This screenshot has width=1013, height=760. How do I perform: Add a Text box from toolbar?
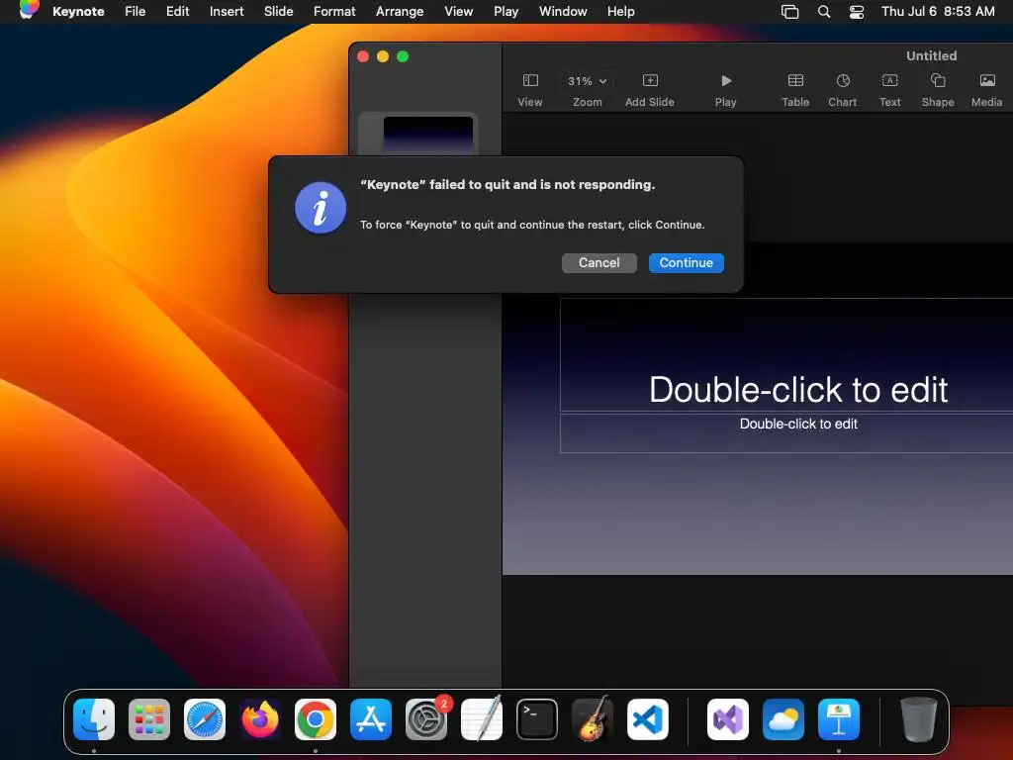point(889,81)
